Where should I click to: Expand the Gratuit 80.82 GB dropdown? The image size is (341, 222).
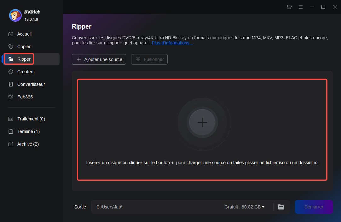[x=245, y=207]
